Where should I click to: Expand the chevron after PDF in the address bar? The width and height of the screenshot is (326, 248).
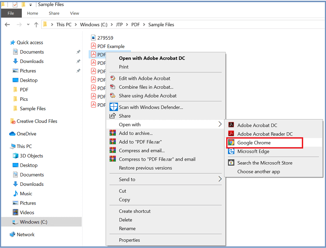(144, 24)
